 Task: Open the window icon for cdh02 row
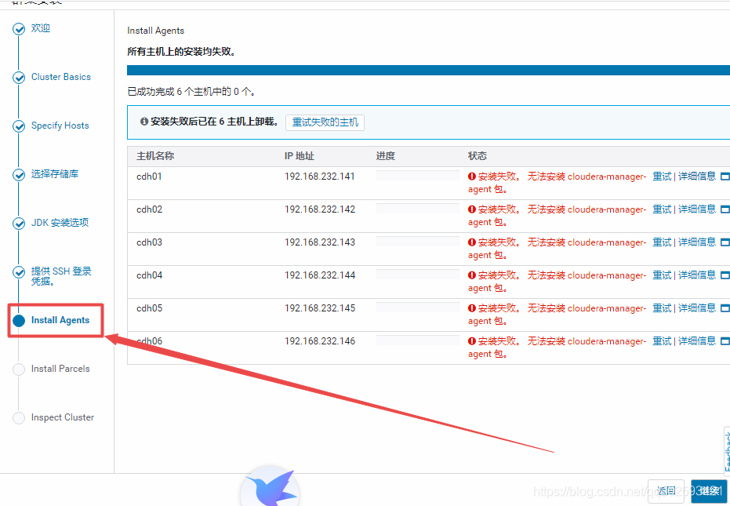click(x=725, y=209)
